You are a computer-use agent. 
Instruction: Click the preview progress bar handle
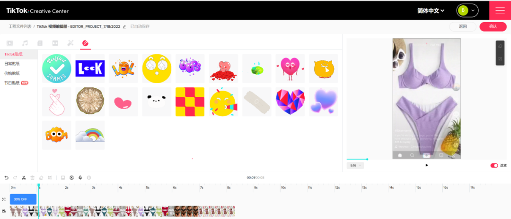tap(367, 159)
